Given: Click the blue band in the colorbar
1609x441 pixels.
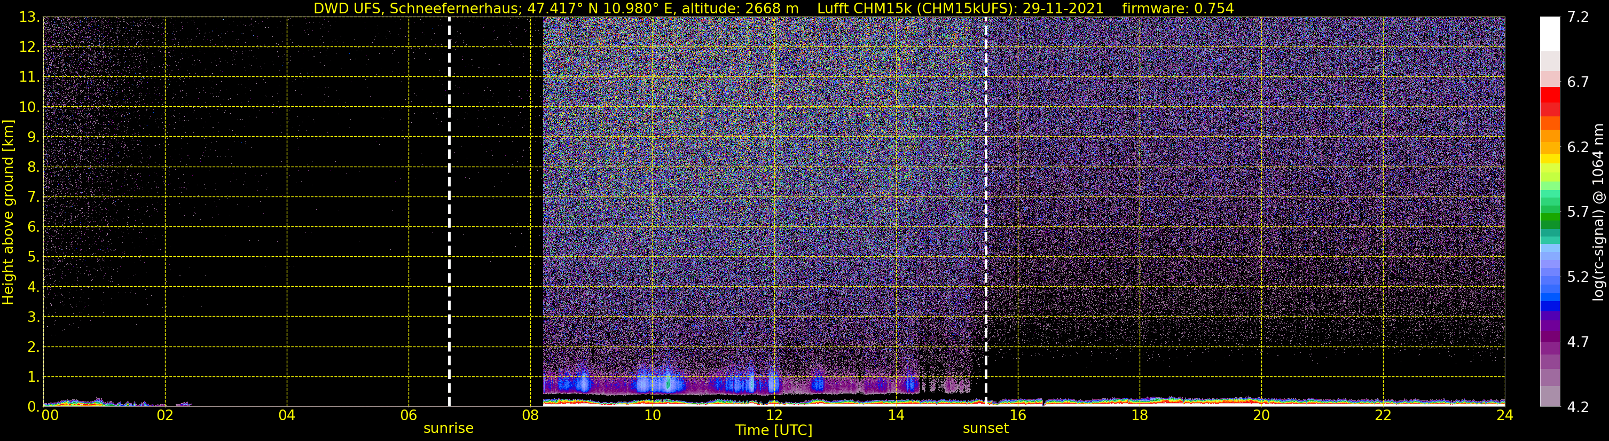Looking at the screenshot, I should tap(1550, 306).
